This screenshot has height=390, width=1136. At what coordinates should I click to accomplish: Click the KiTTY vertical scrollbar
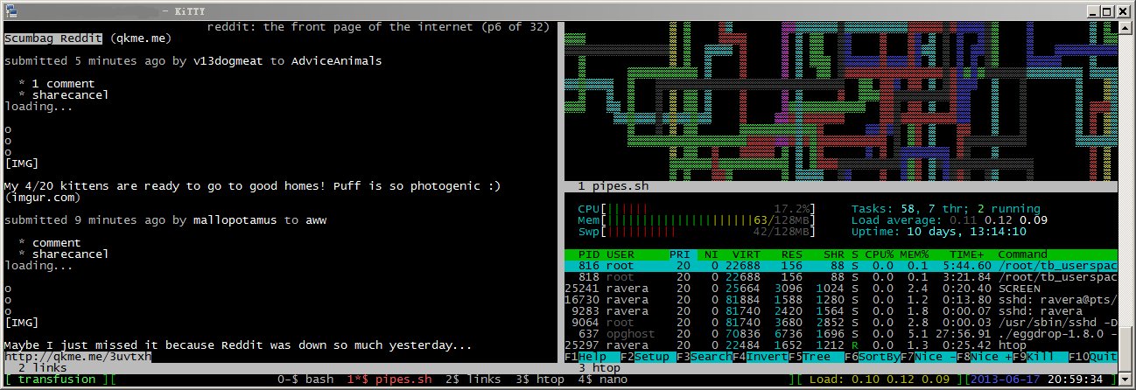point(1125,205)
